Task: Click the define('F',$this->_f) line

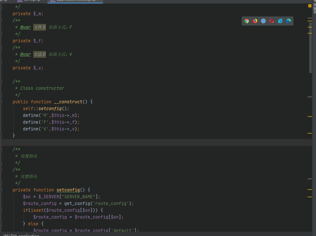Action: click(x=51, y=122)
